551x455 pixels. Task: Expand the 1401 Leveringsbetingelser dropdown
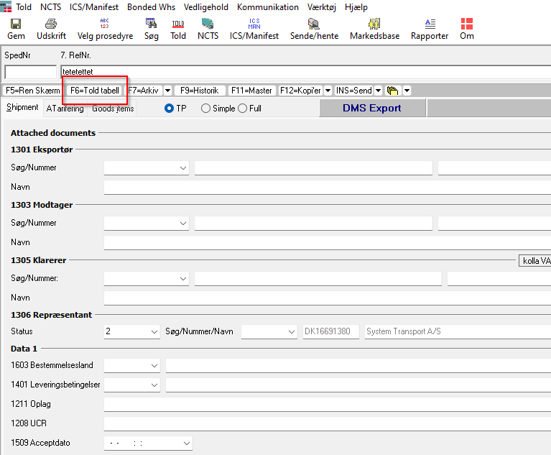click(154, 385)
